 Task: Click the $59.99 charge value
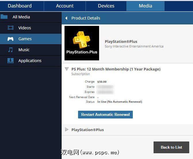(x=102, y=82)
